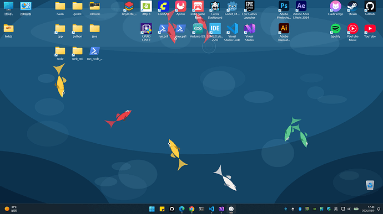Open Sticky Notes from the taskbar
383x214 pixels.
pos(162,209)
